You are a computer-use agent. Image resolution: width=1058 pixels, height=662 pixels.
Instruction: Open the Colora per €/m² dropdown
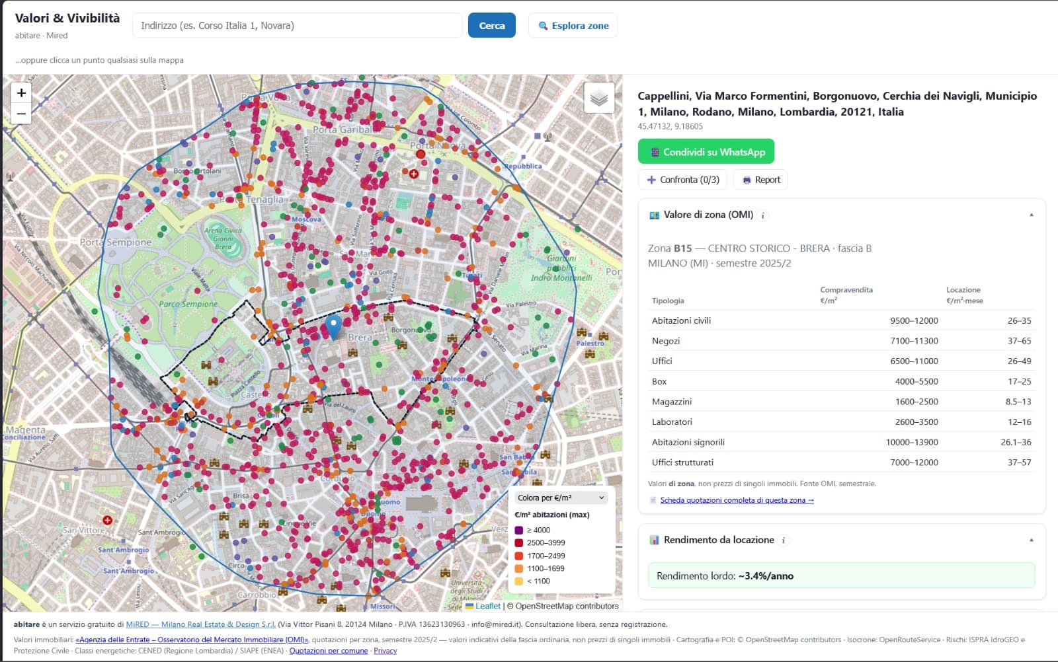[x=561, y=497]
